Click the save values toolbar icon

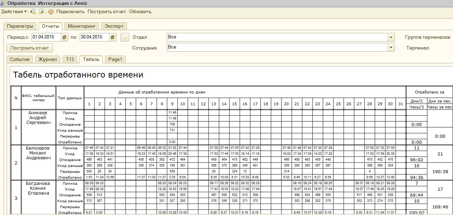point(41,11)
